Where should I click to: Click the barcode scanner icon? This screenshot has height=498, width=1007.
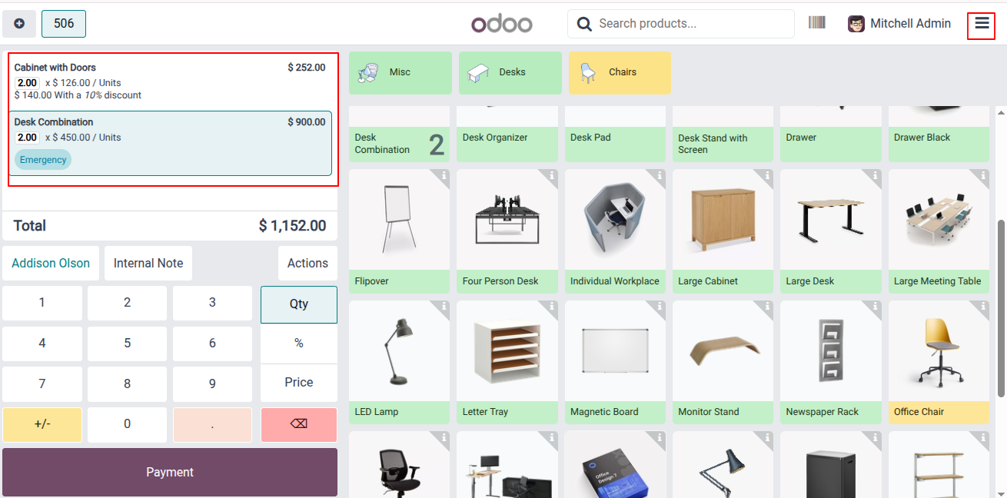[816, 23]
